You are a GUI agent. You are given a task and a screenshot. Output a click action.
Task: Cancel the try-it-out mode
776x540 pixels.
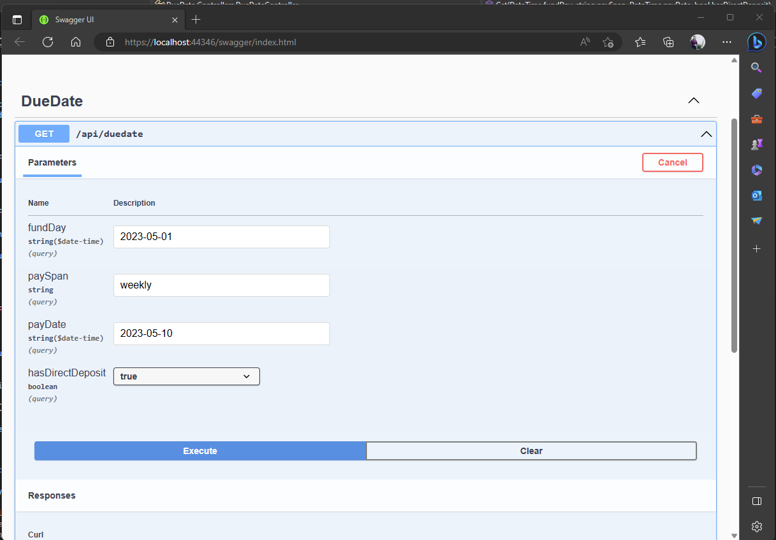[x=672, y=162]
